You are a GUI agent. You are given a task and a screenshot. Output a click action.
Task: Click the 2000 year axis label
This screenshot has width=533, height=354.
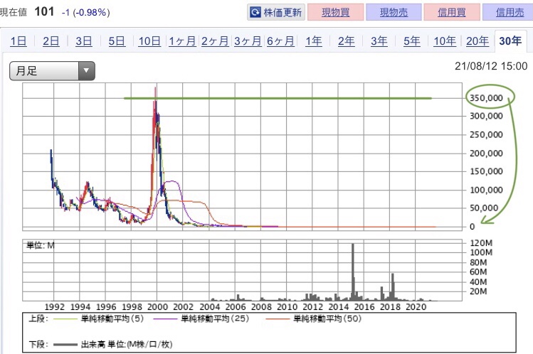pos(157,307)
